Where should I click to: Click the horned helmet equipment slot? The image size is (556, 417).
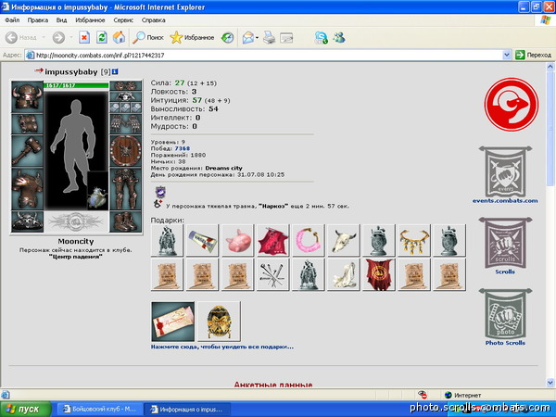(x=27, y=96)
